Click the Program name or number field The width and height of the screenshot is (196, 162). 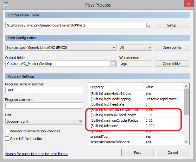click(x=44, y=90)
